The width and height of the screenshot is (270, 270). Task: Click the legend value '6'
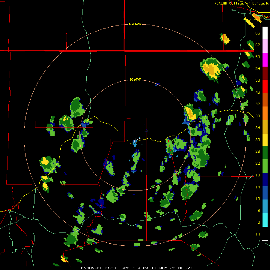259,211
